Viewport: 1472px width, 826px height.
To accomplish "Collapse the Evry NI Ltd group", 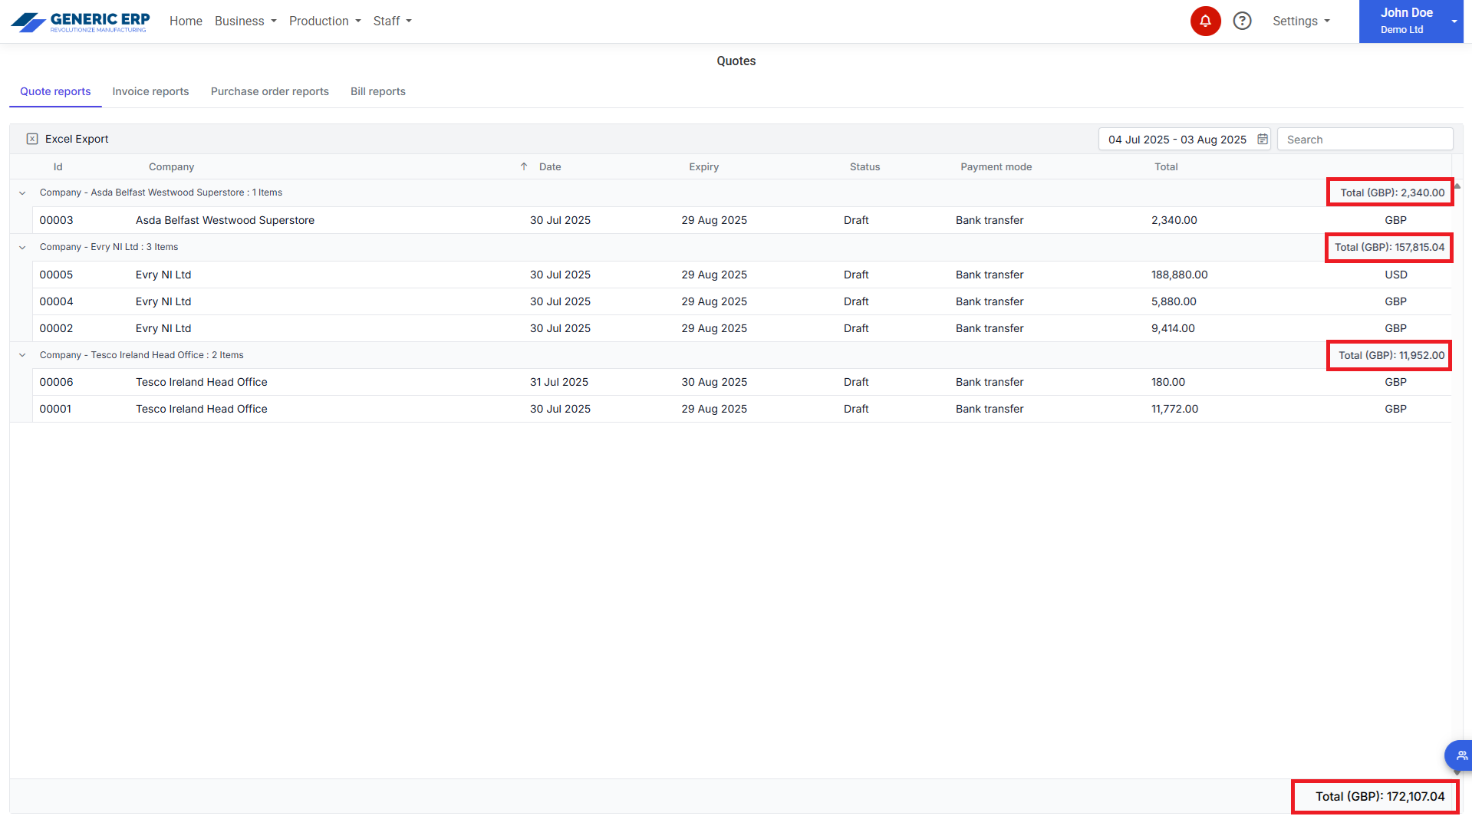I will click(x=22, y=248).
